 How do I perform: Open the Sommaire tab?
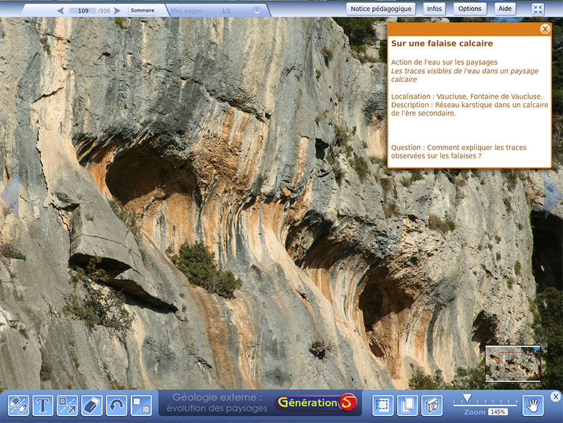143,11
